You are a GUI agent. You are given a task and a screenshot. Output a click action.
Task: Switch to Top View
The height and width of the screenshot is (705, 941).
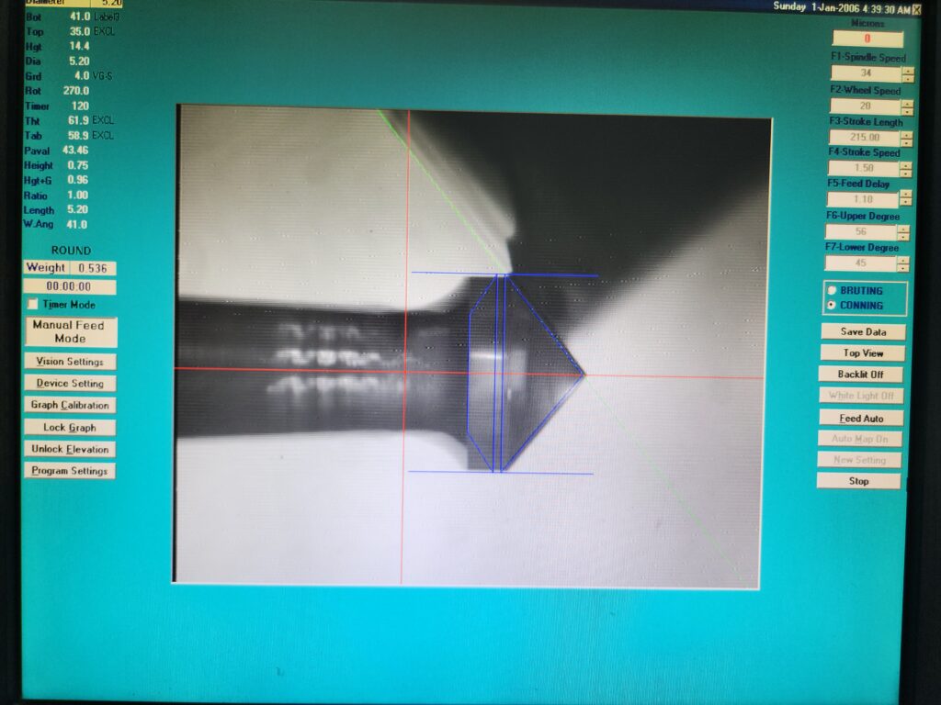click(x=862, y=353)
